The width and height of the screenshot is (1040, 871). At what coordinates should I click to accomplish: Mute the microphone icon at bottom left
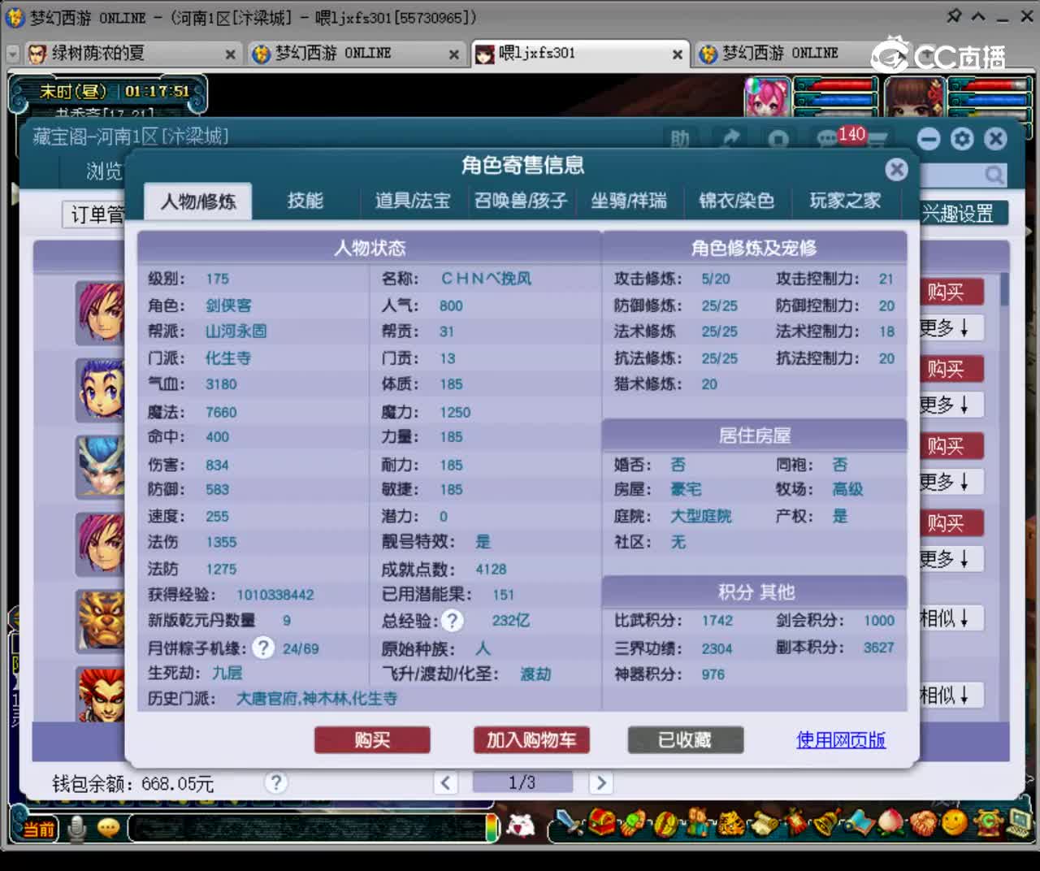pyautogui.click(x=77, y=828)
